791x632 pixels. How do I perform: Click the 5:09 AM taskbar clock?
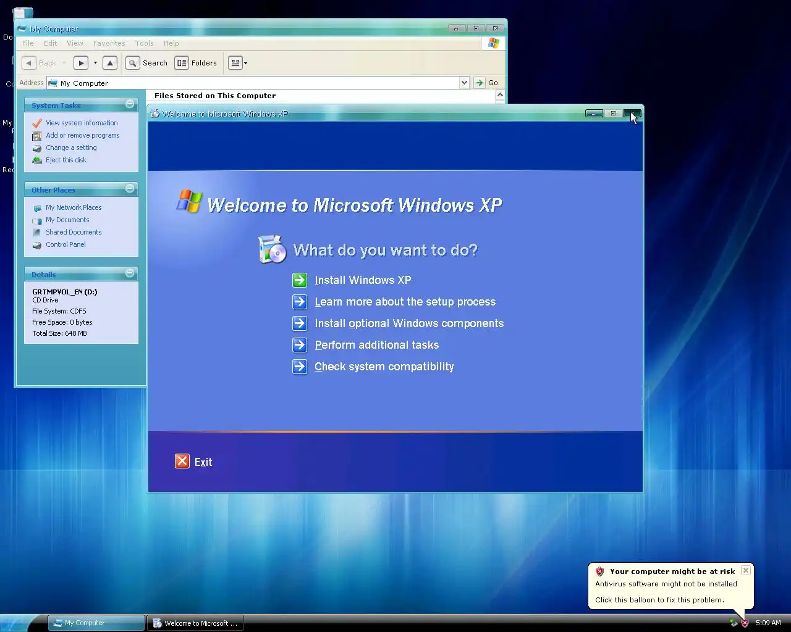pyautogui.click(x=768, y=623)
